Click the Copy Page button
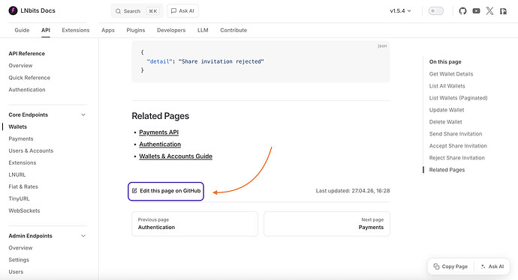 click(x=451, y=267)
